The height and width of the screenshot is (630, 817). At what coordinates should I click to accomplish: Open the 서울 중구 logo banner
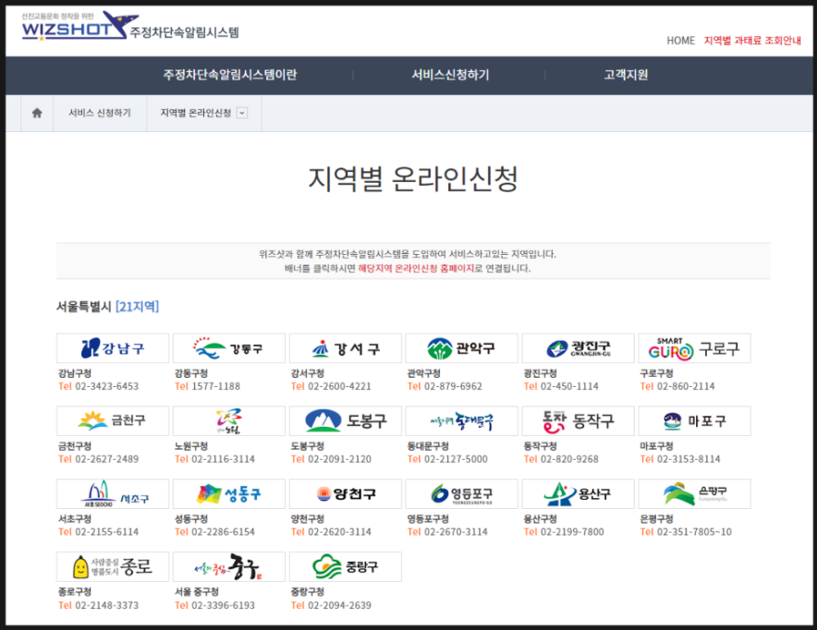click(x=229, y=566)
